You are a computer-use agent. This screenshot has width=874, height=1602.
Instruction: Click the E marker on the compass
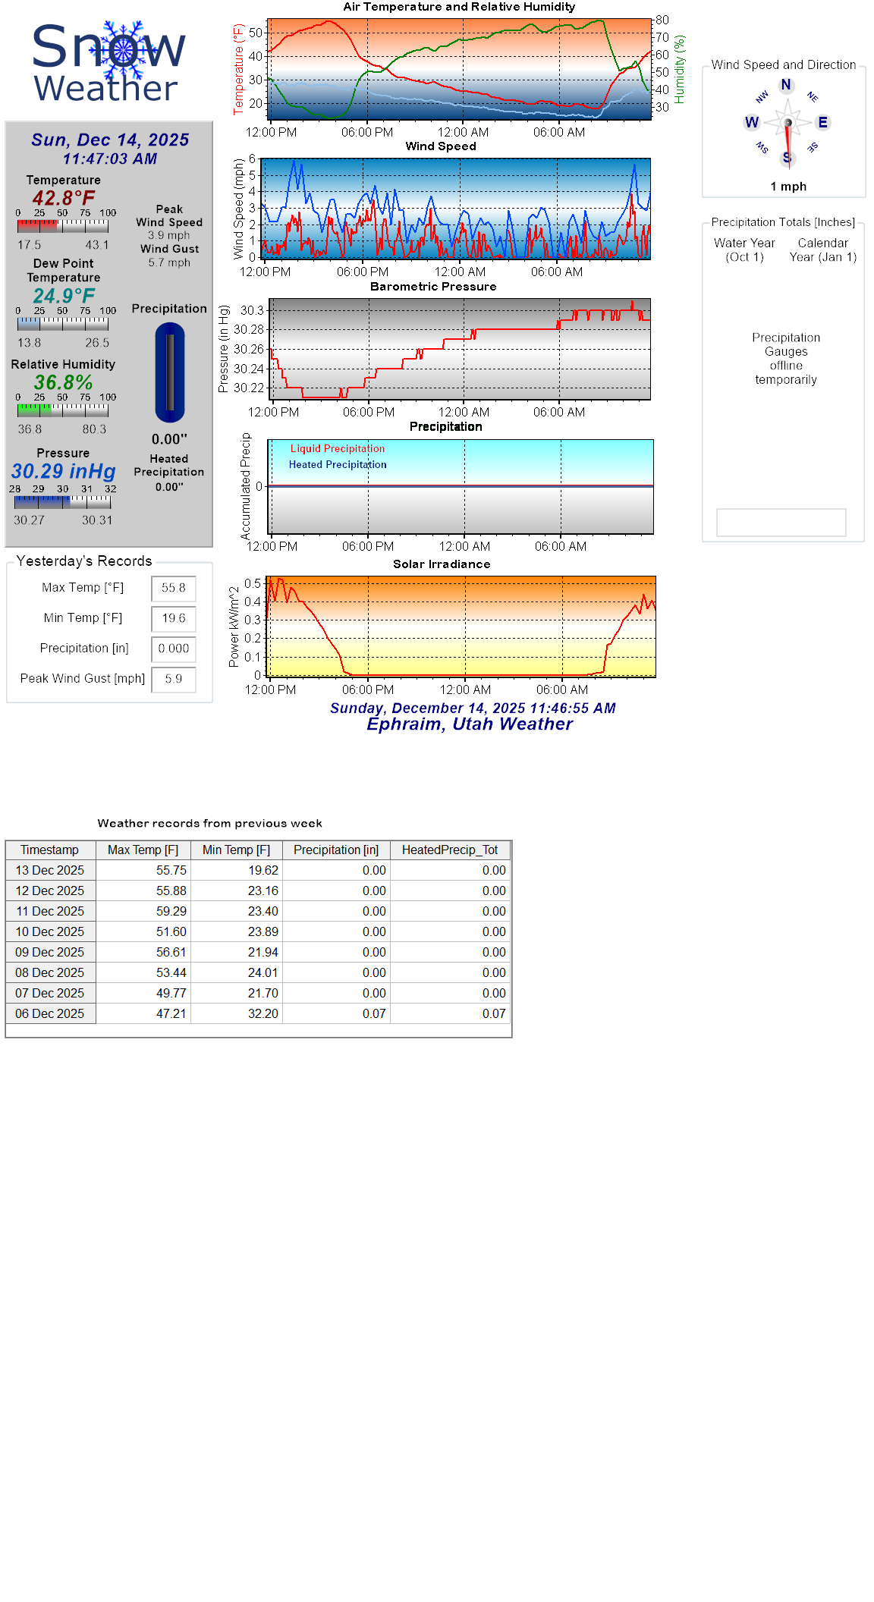(822, 122)
